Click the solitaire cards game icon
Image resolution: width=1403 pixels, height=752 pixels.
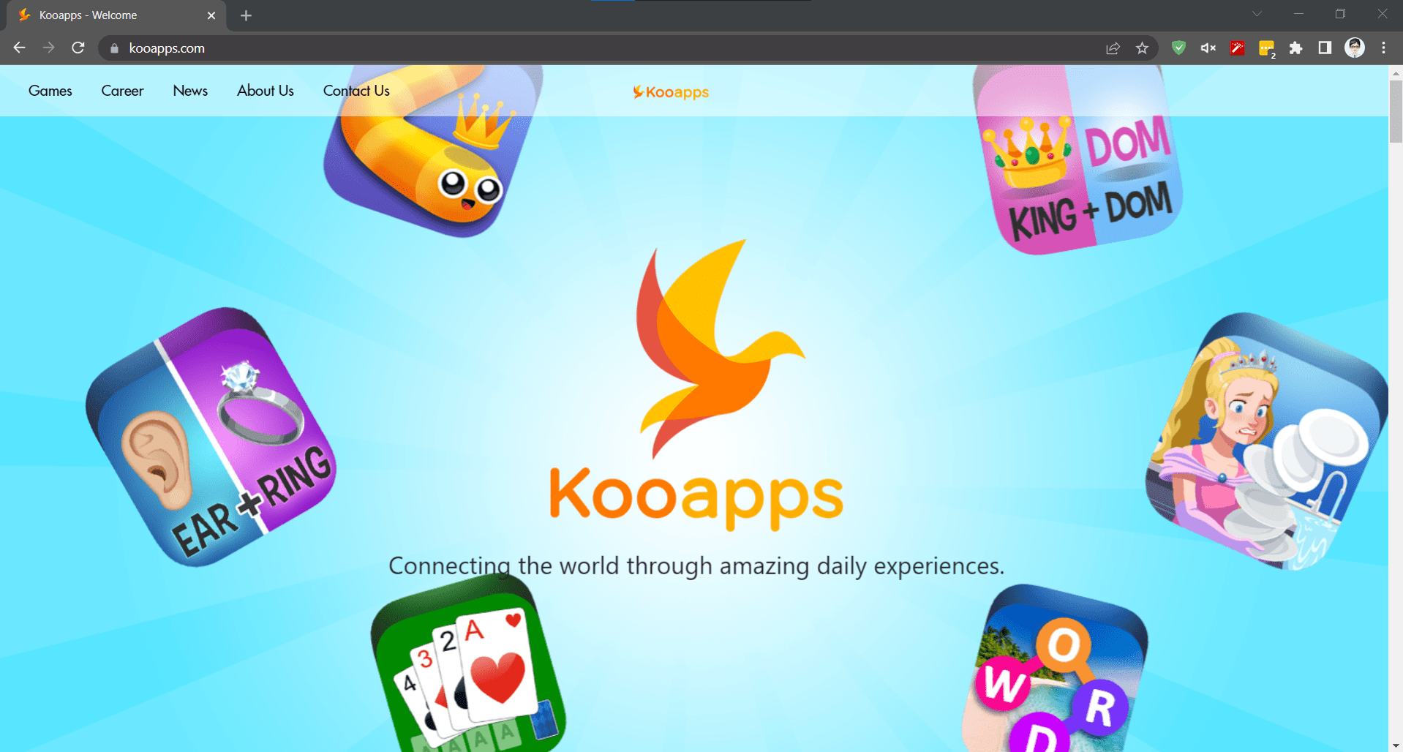pyautogui.click(x=468, y=664)
